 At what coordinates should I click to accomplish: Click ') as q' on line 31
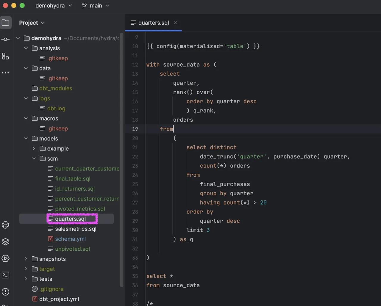point(183,239)
